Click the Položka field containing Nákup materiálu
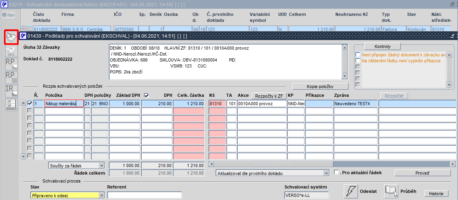 [x=64, y=103]
